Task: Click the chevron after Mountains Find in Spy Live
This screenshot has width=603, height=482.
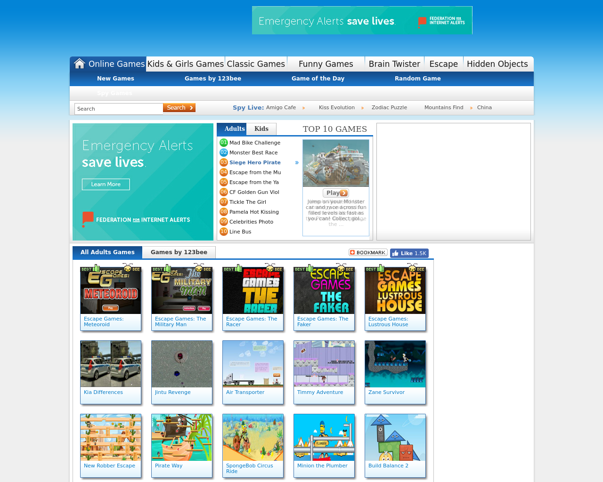Action: point(471,107)
